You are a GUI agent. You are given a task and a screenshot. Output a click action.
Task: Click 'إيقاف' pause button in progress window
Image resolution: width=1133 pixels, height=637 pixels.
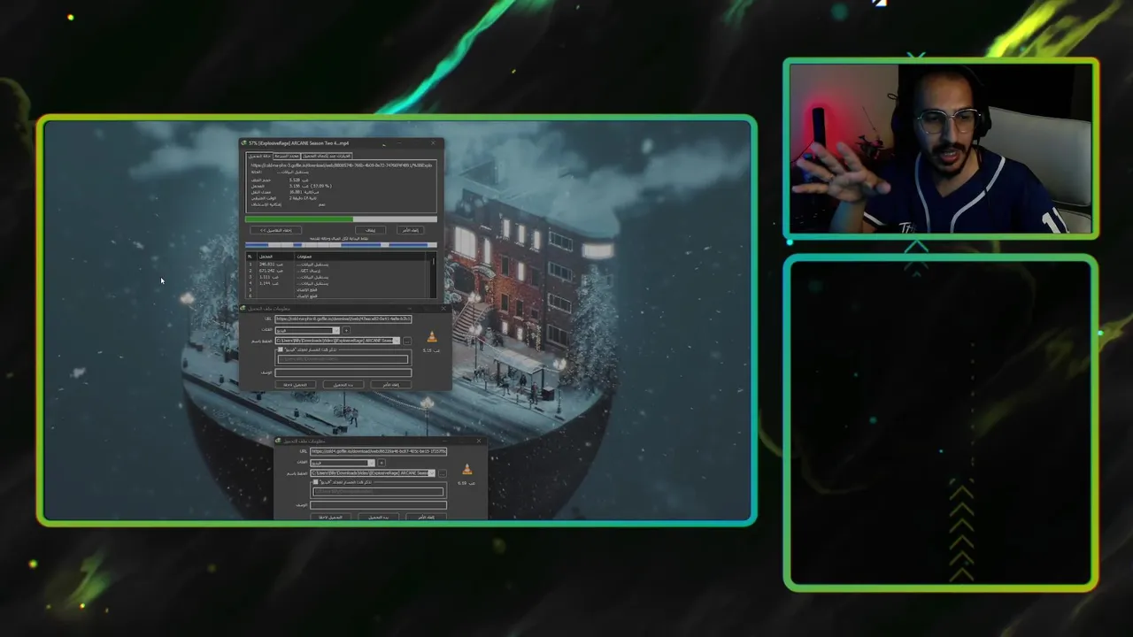370,230
